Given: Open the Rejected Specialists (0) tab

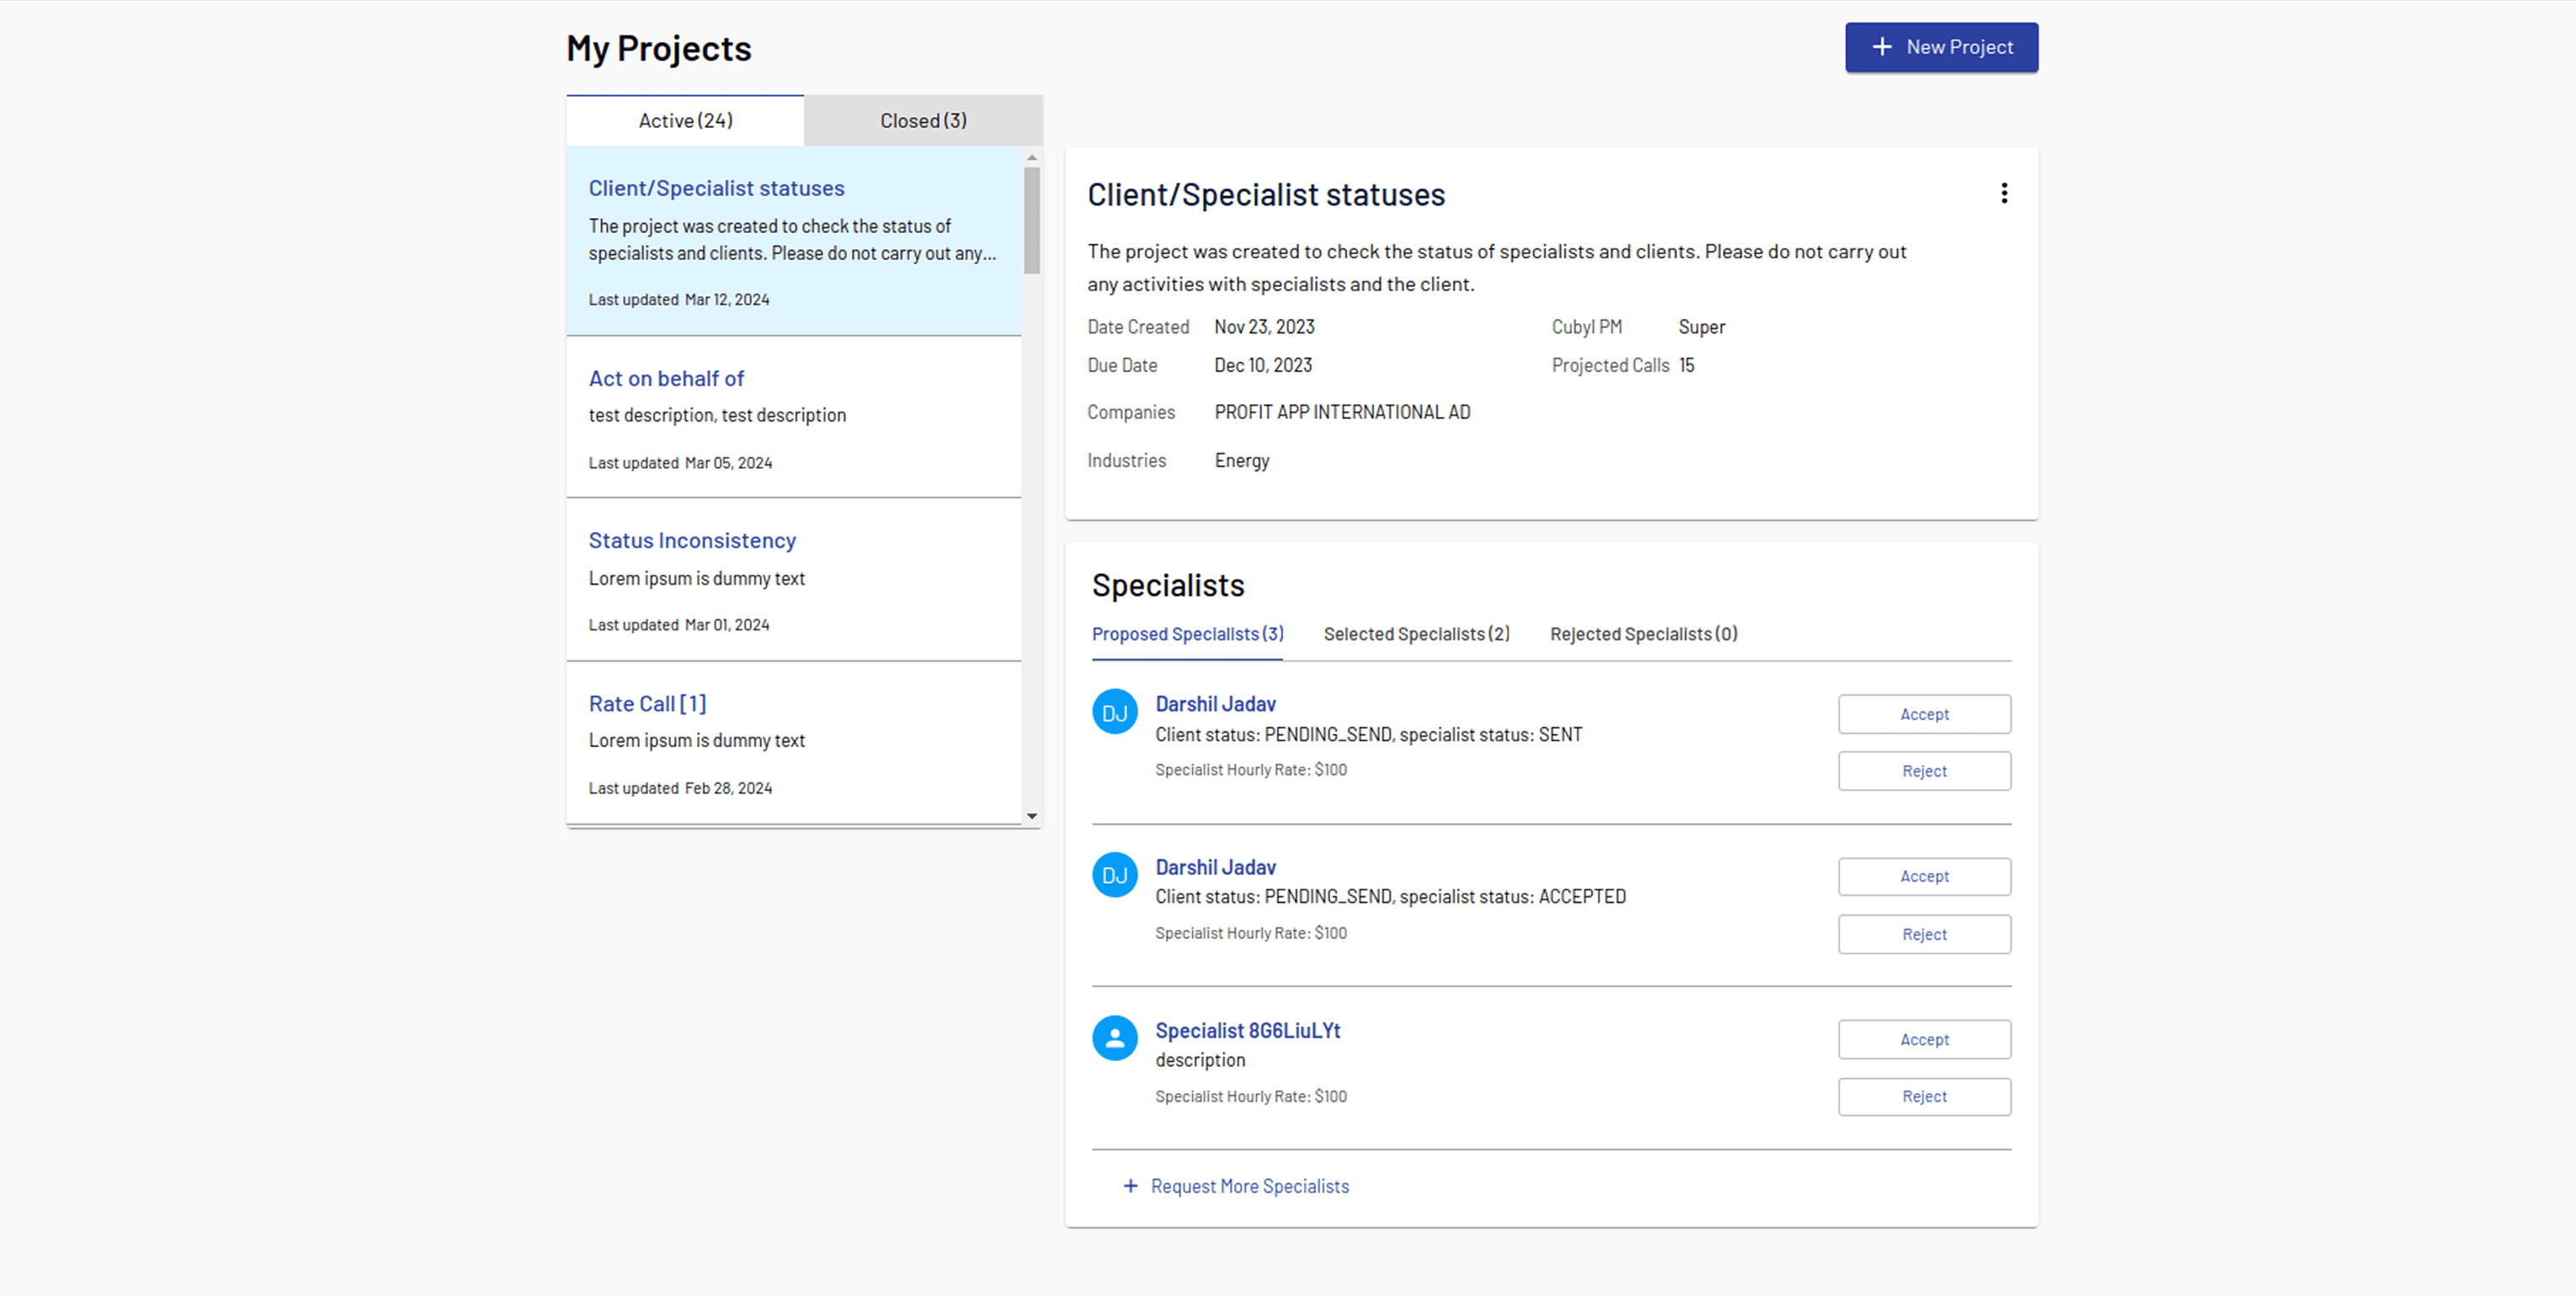Looking at the screenshot, I should 1643,634.
